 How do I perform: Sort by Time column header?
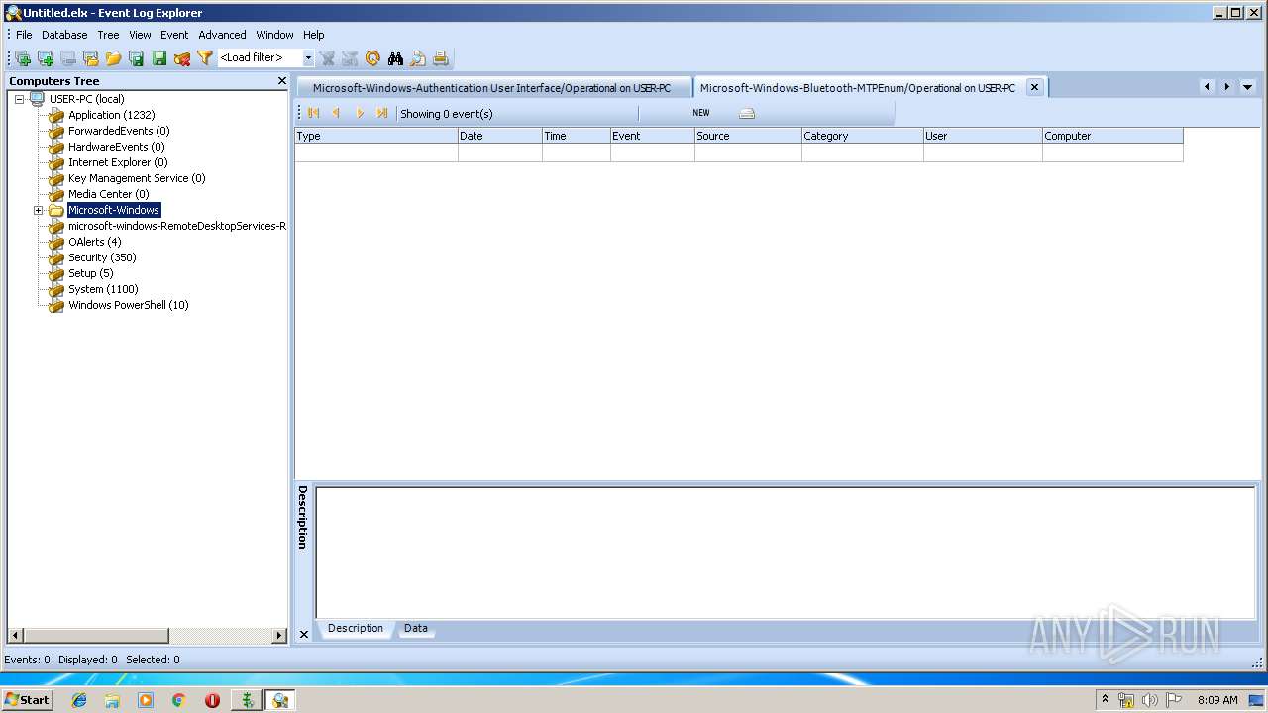click(x=577, y=136)
